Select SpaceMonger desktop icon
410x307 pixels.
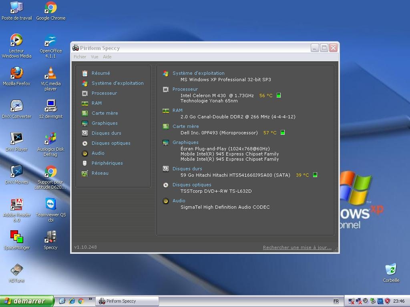(x=16, y=240)
